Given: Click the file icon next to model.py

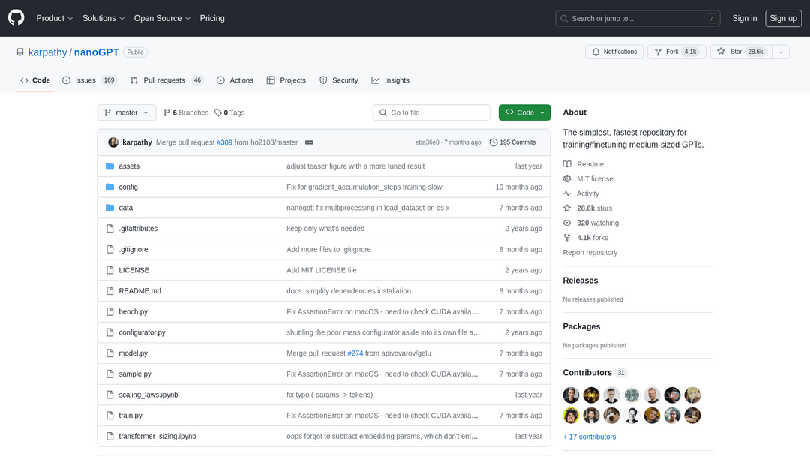Looking at the screenshot, I should click(109, 352).
